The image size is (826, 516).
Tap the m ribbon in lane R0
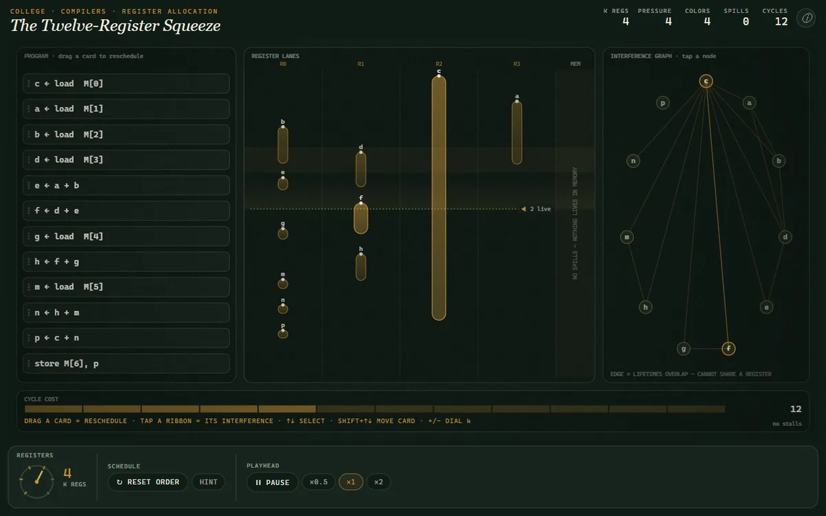[x=283, y=283]
